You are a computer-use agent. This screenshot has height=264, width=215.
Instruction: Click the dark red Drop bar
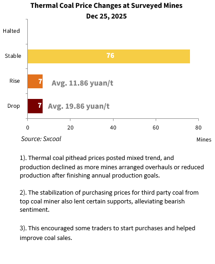point(35,106)
